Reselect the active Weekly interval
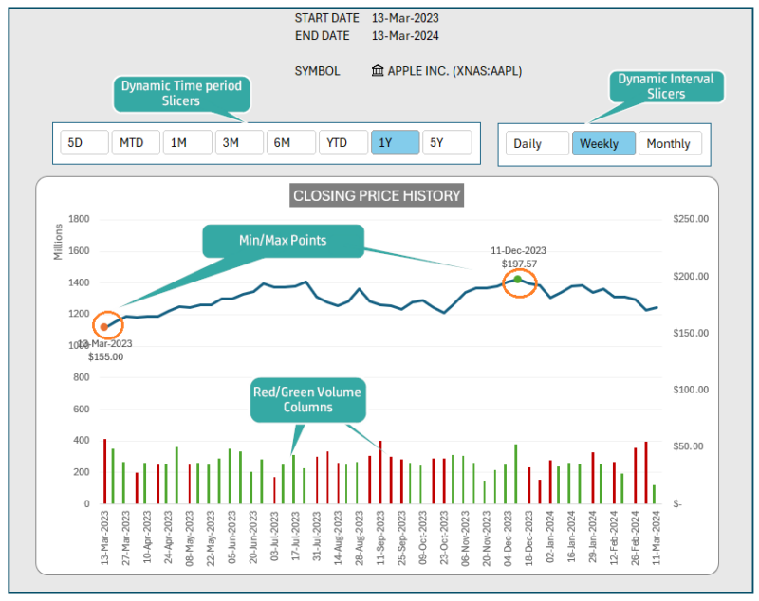 coord(602,142)
